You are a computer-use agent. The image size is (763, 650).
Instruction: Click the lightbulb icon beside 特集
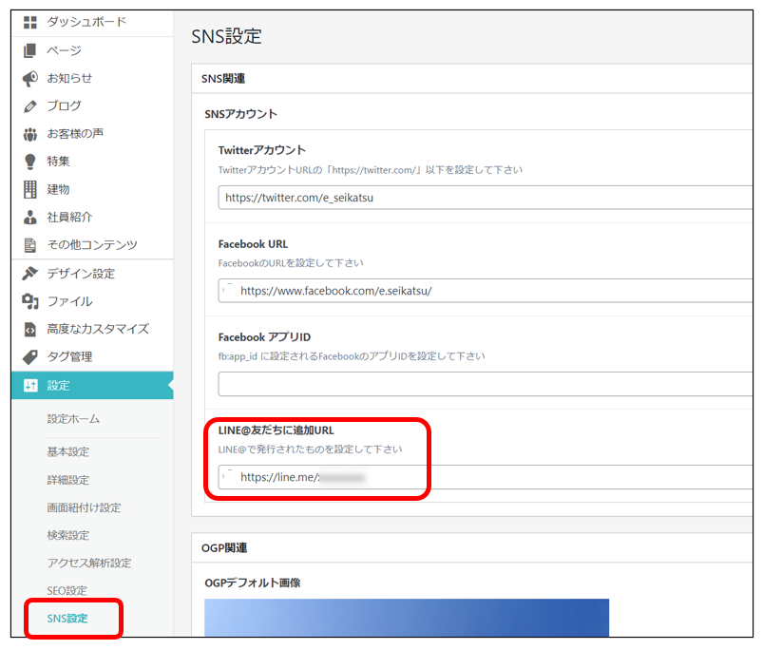tap(29, 162)
